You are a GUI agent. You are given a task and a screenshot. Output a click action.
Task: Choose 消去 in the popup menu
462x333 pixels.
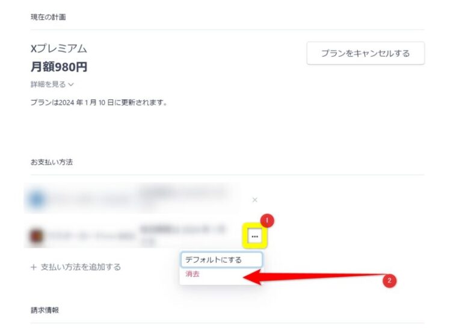click(x=192, y=274)
